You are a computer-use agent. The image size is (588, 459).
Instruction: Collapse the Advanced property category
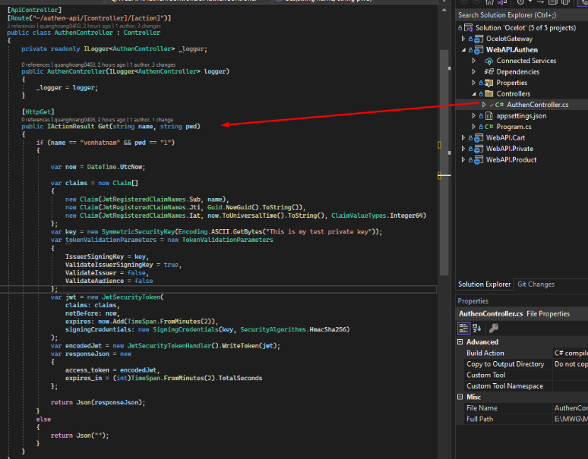[461, 342]
